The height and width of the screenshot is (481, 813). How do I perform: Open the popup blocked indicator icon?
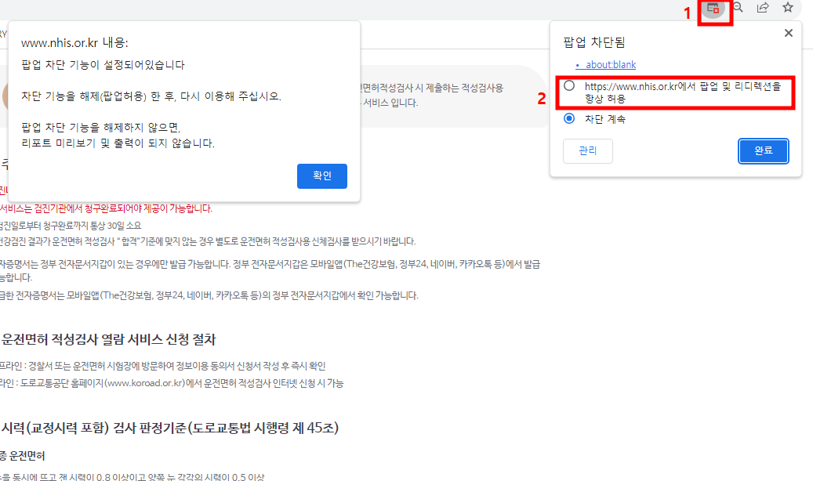coord(714,8)
